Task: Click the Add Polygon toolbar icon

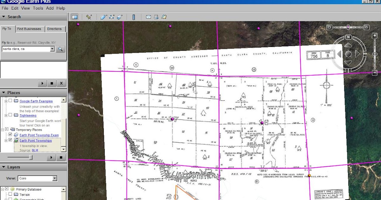Action: (104, 17)
